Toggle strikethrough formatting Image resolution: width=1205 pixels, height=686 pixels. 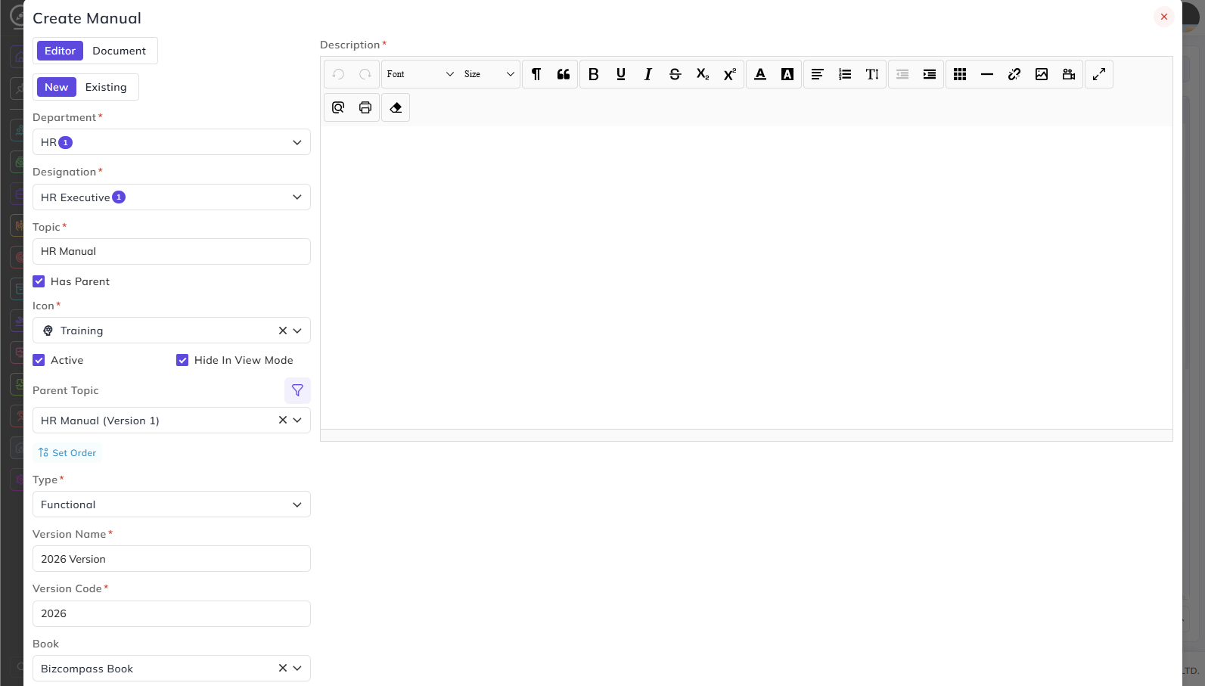[675, 74]
